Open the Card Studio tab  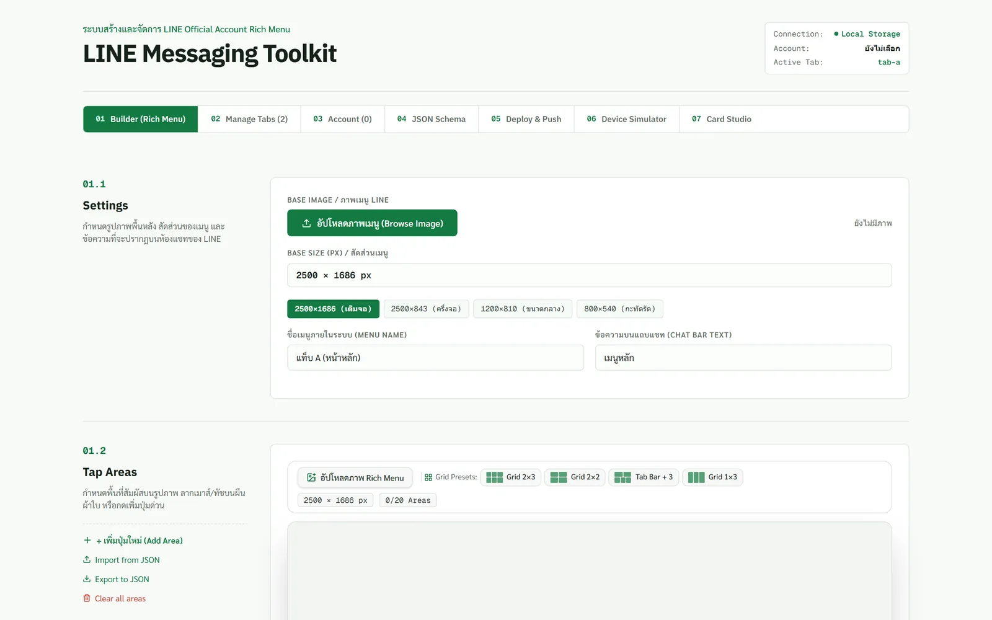722,119
